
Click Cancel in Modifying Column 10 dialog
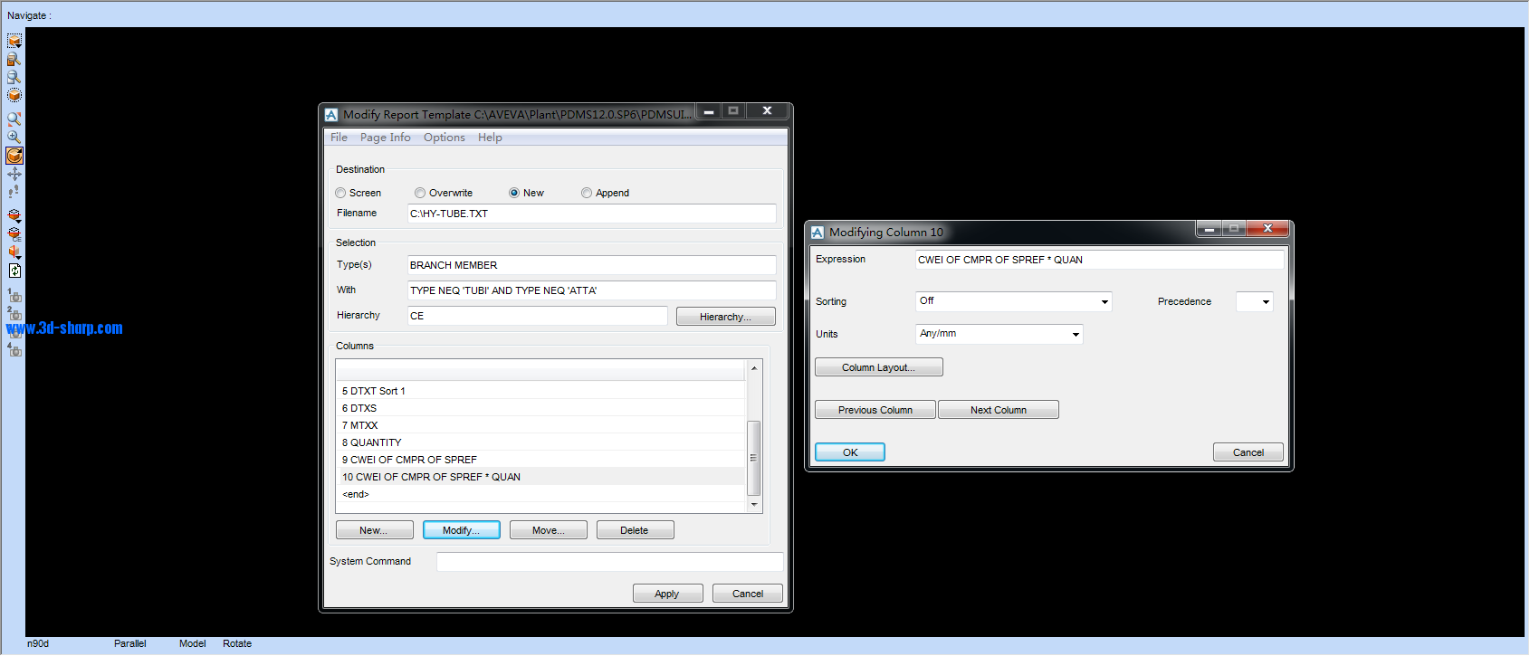pos(1248,452)
